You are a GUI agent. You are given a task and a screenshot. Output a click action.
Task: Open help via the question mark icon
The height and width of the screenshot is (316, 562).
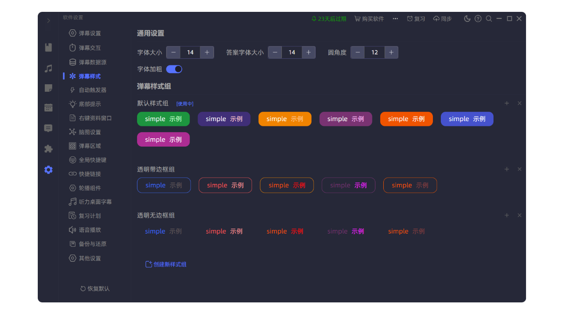[478, 18]
